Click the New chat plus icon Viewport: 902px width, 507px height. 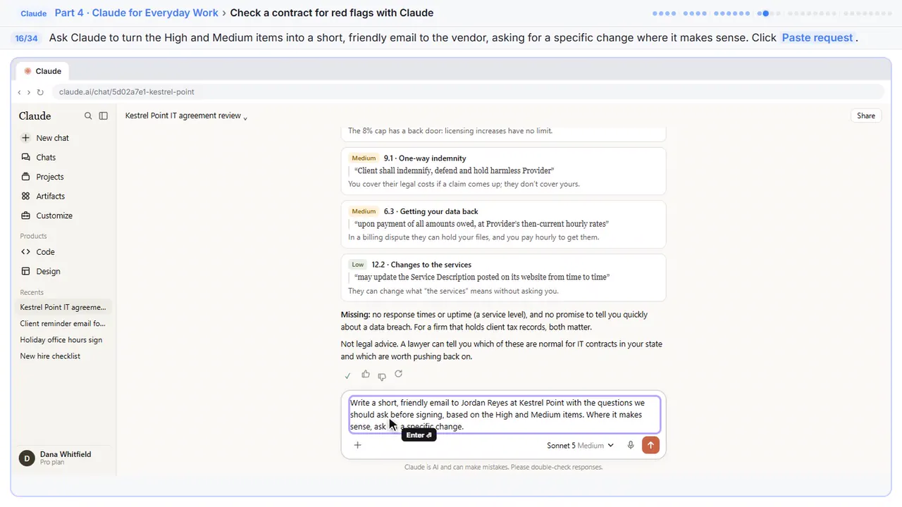(x=26, y=138)
